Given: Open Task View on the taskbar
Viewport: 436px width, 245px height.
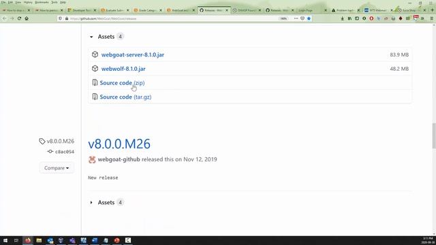Looking at the screenshot, I should [x=16, y=240].
